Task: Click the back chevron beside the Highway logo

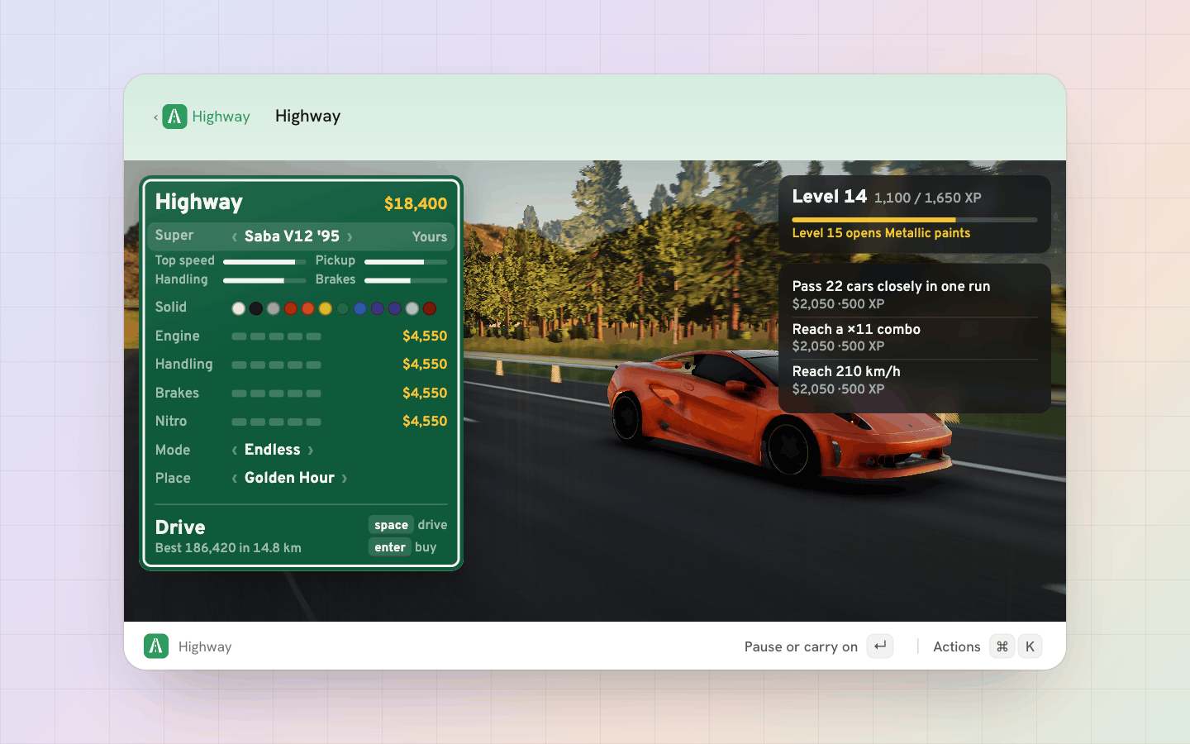Action: tap(155, 117)
